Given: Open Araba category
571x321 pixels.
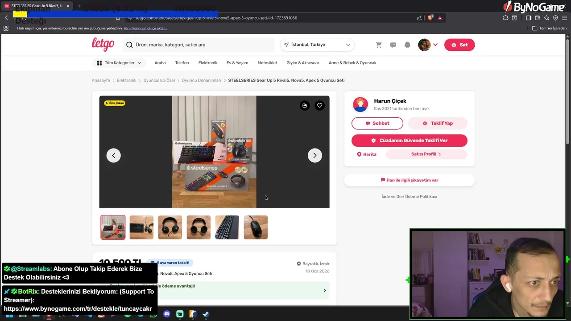Looking at the screenshot, I should pos(160,63).
